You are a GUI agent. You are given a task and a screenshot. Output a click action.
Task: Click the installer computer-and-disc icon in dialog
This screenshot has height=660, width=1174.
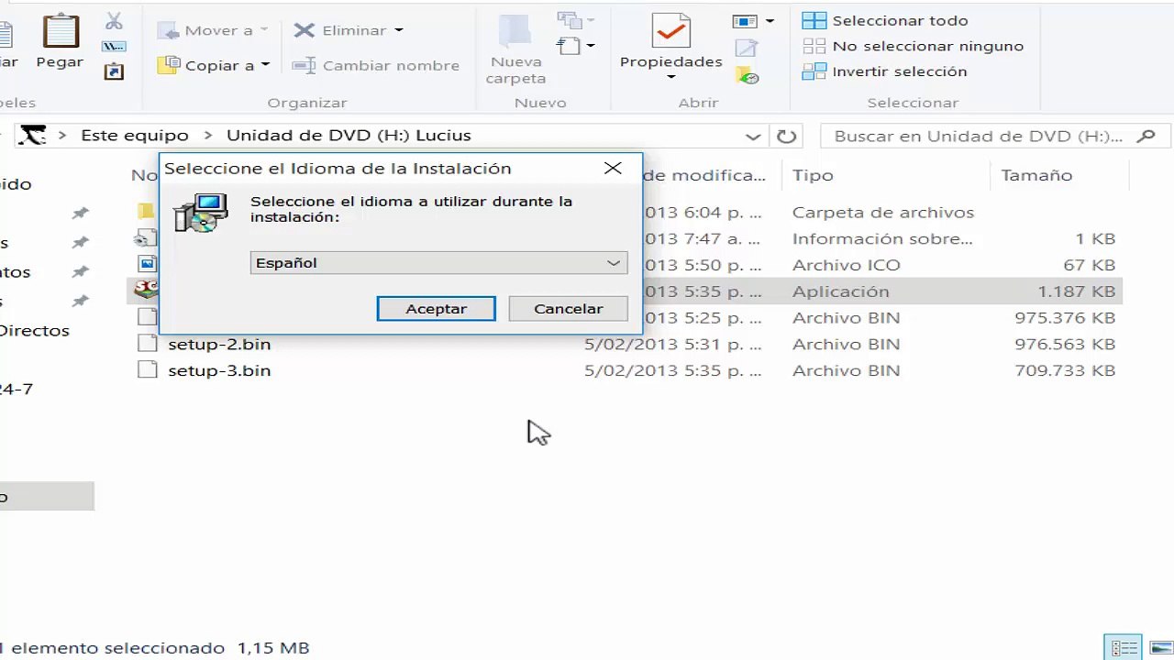[x=201, y=213]
